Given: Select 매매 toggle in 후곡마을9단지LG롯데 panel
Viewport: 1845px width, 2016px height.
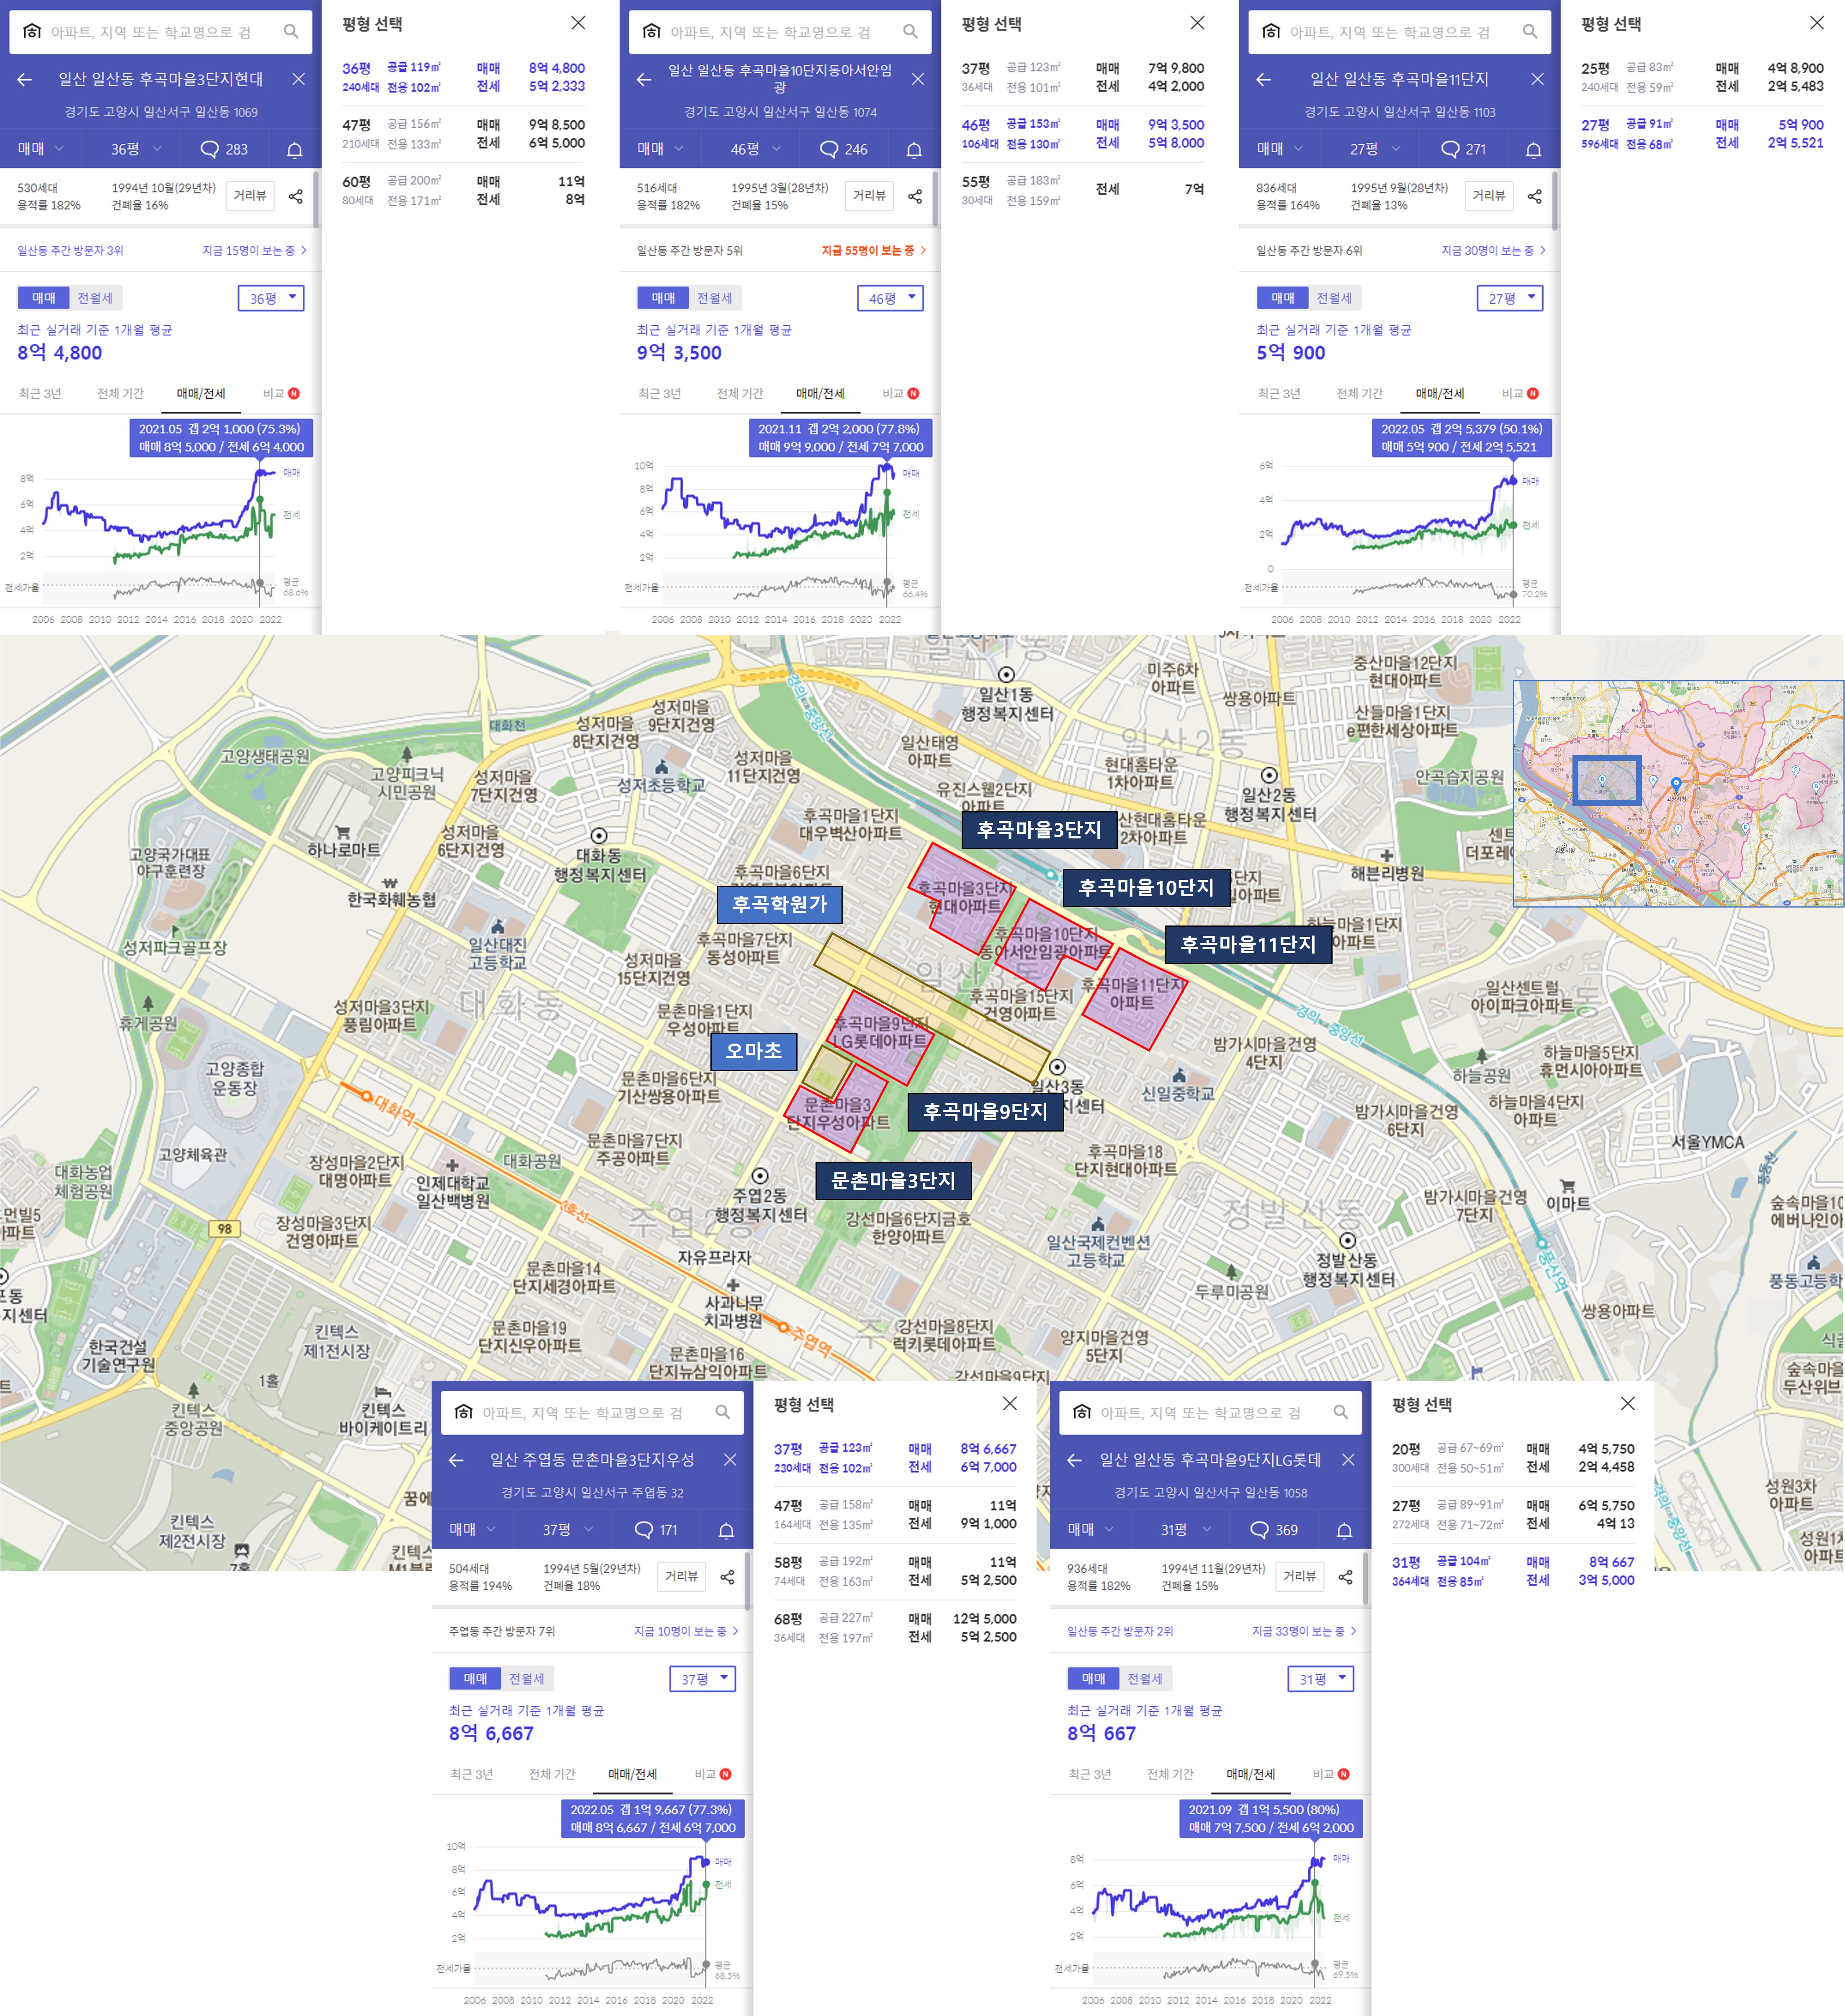Looking at the screenshot, I should tap(1094, 1679).
